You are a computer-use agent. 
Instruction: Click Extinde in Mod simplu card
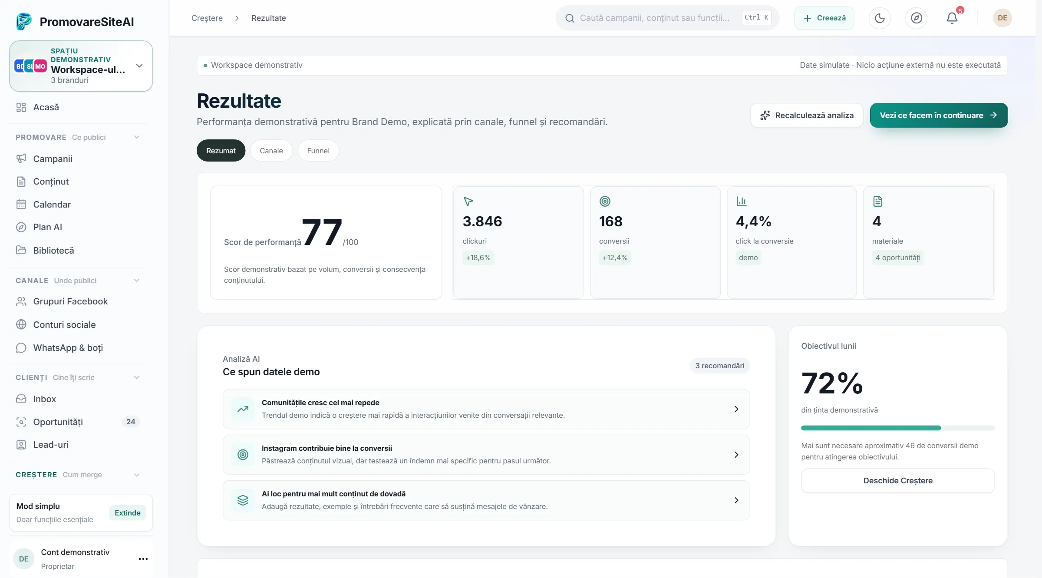[x=128, y=513]
